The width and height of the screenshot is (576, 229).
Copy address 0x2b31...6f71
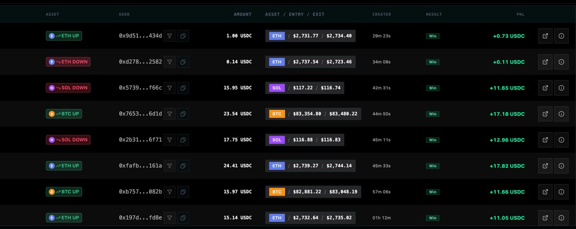(x=183, y=140)
